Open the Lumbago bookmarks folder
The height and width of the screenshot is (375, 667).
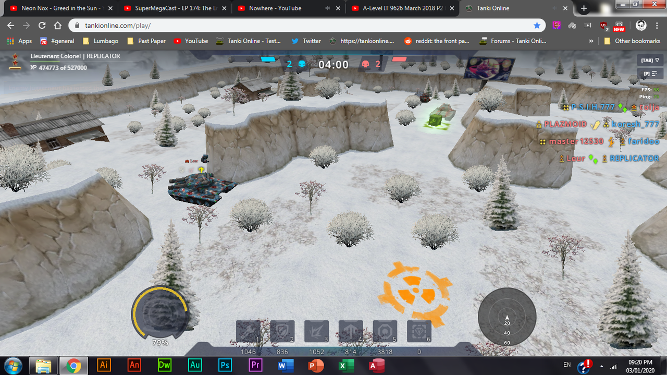(x=100, y=41)
